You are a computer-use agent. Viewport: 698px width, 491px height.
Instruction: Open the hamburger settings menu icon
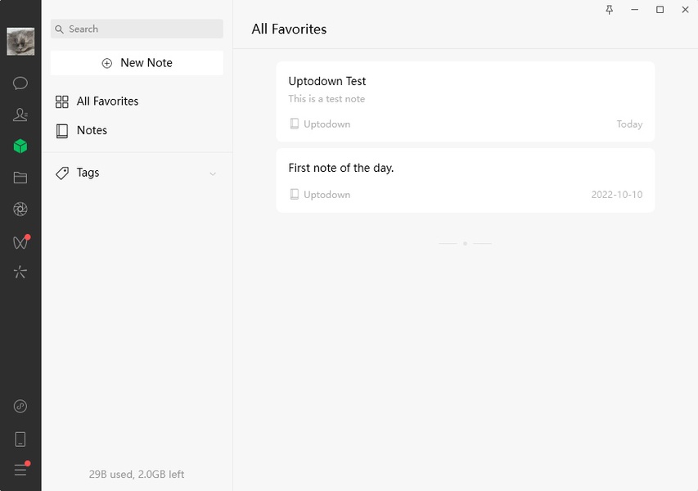pos(20,470)
